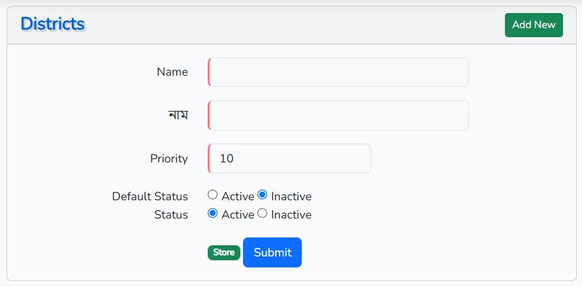
Task: Click the নাম field label
Action: coord(178,115)
